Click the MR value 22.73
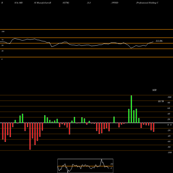Image resolution: width=173 pixels, height=173 pixels. 161,101
